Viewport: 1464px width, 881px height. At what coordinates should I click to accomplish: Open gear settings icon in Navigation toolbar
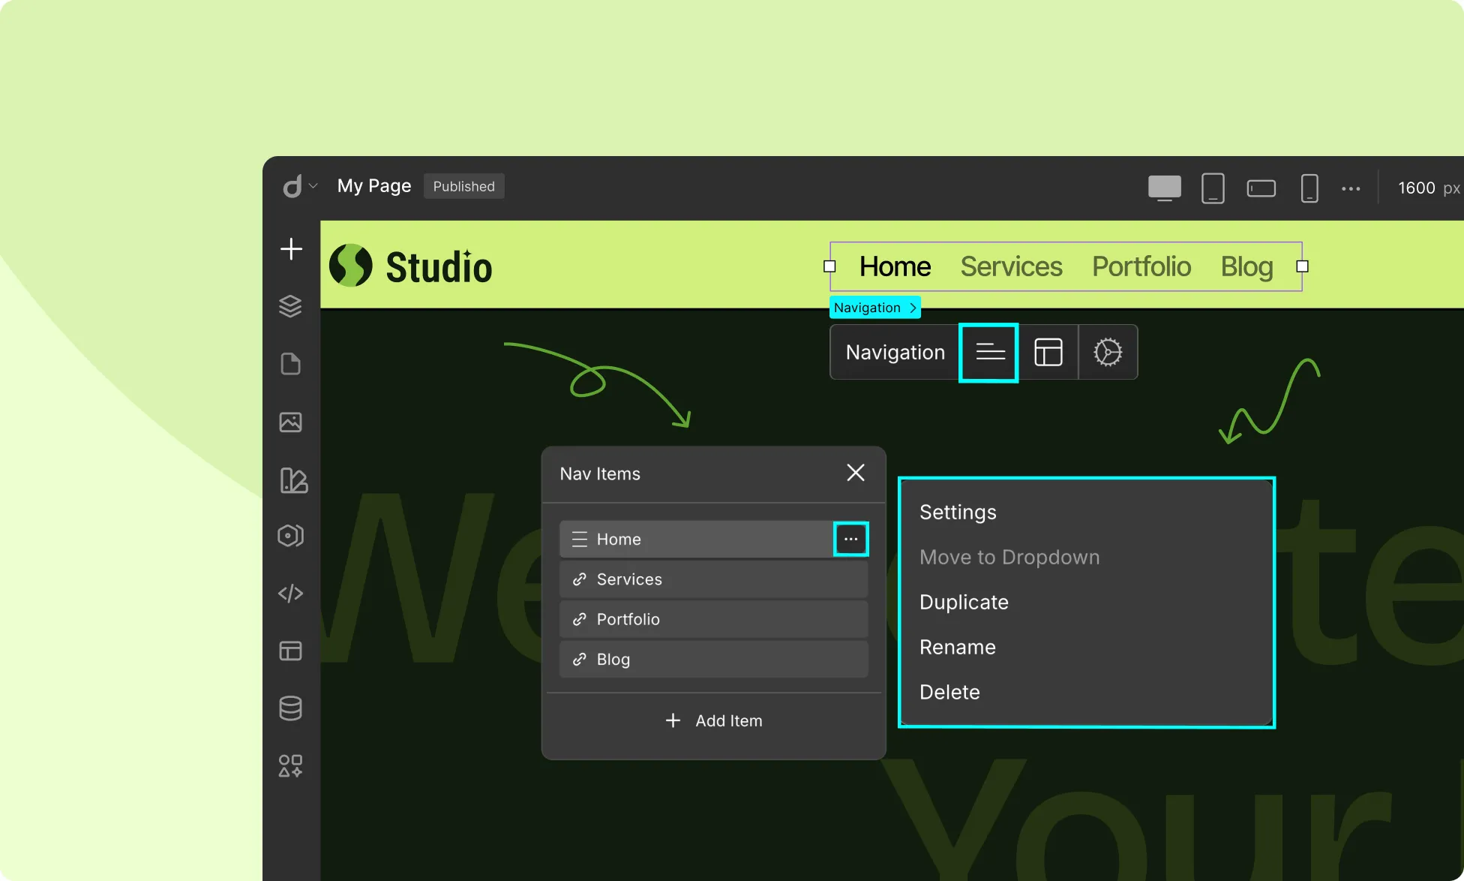1108,352
